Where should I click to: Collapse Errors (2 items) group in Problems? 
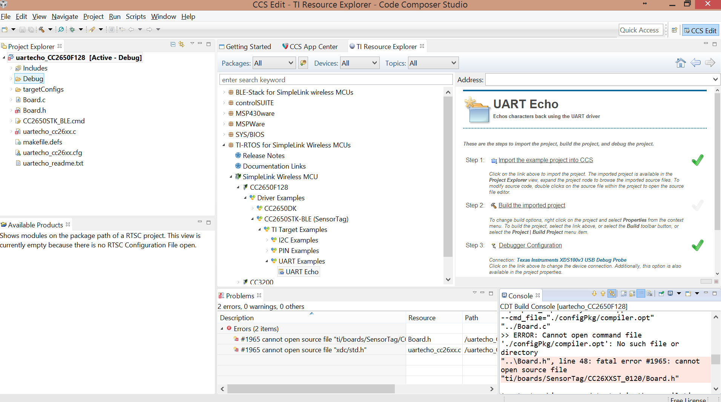[x=222, y=329]
